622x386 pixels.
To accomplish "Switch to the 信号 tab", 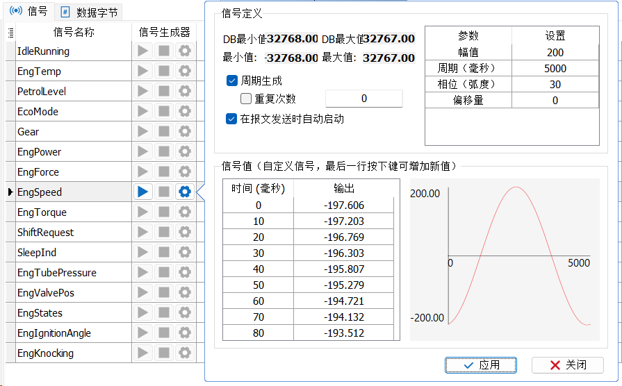I will click(x=28, y=12).
